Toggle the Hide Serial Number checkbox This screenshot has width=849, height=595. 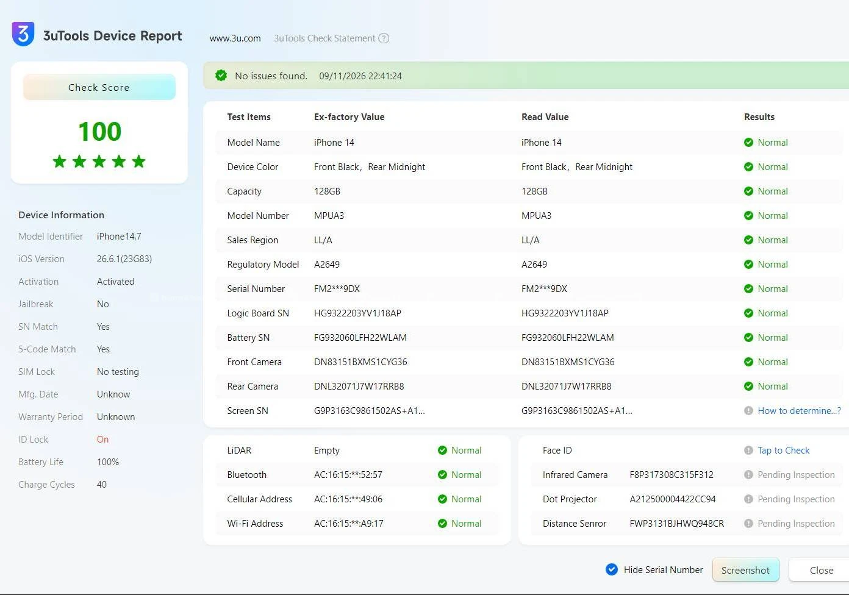click(612, 569)
